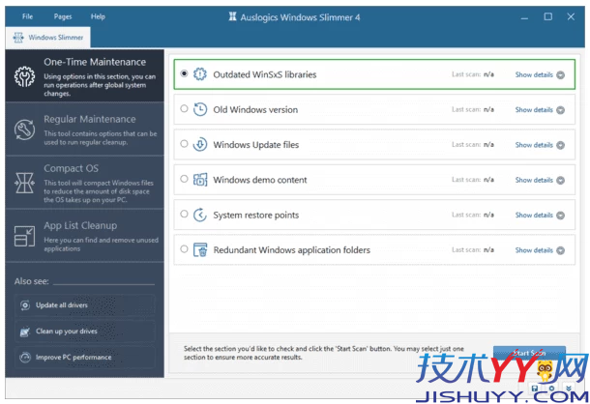Click the Windows Update files download icon
Screen dimensions: 590x404
[200, 144]
